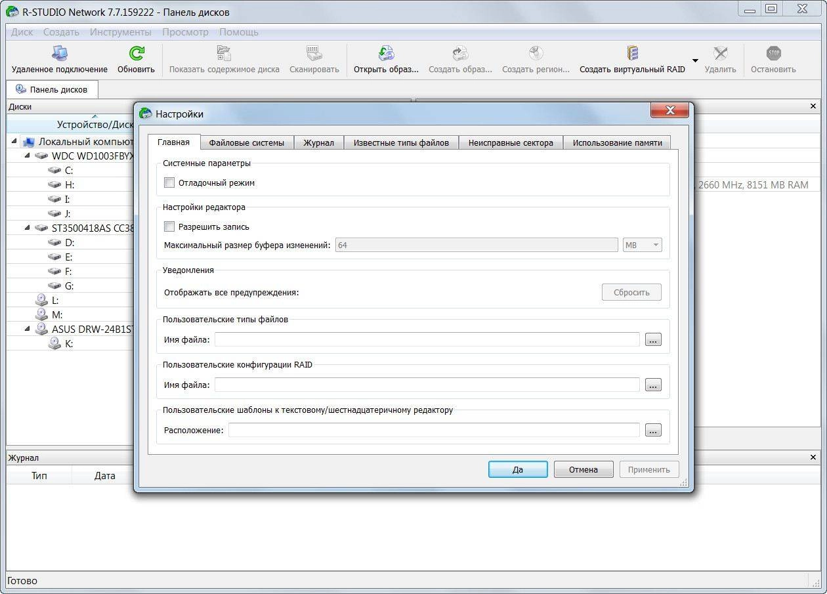Click user RAID configurations filename field
The height and width of the screenshot is (594, 827).
(427, 385)
